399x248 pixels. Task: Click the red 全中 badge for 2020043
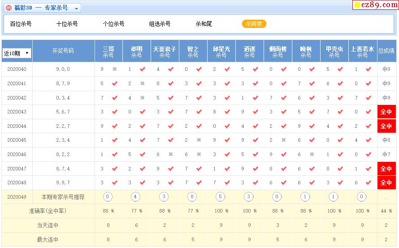(x=386, y=112)
